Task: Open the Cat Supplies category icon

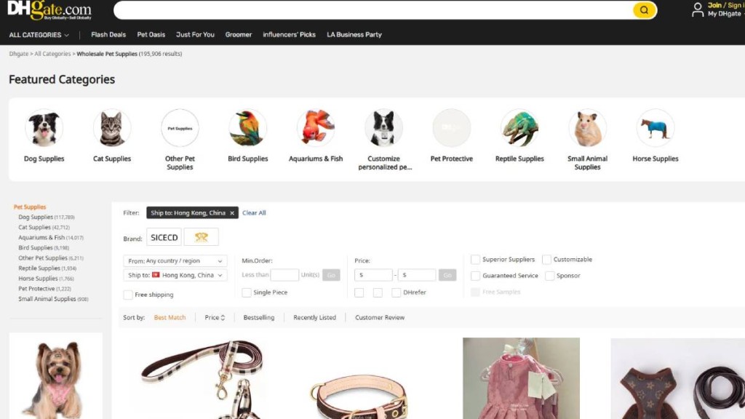Action: (112, 129)
